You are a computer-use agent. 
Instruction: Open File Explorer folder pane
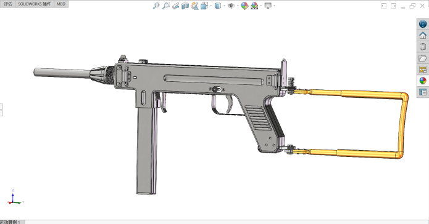point(423,58)
